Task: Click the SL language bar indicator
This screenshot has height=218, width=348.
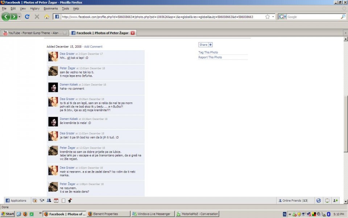Action: click(x=285, y=214)
